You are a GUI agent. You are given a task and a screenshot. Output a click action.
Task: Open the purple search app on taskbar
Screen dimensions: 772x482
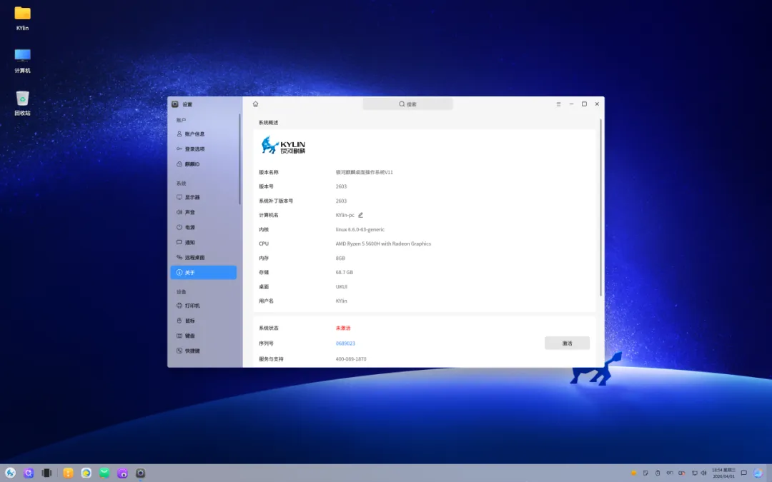[x=29, y=473]
